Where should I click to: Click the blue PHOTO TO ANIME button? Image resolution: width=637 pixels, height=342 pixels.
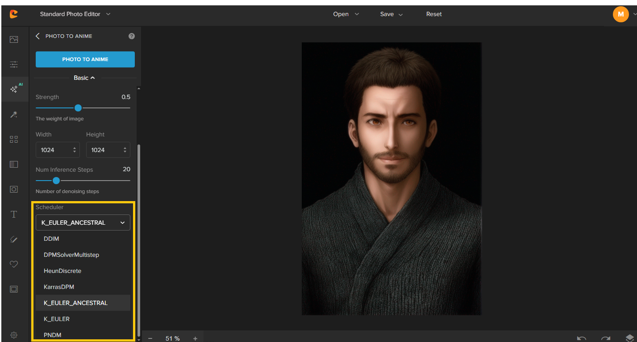[85, 59]
